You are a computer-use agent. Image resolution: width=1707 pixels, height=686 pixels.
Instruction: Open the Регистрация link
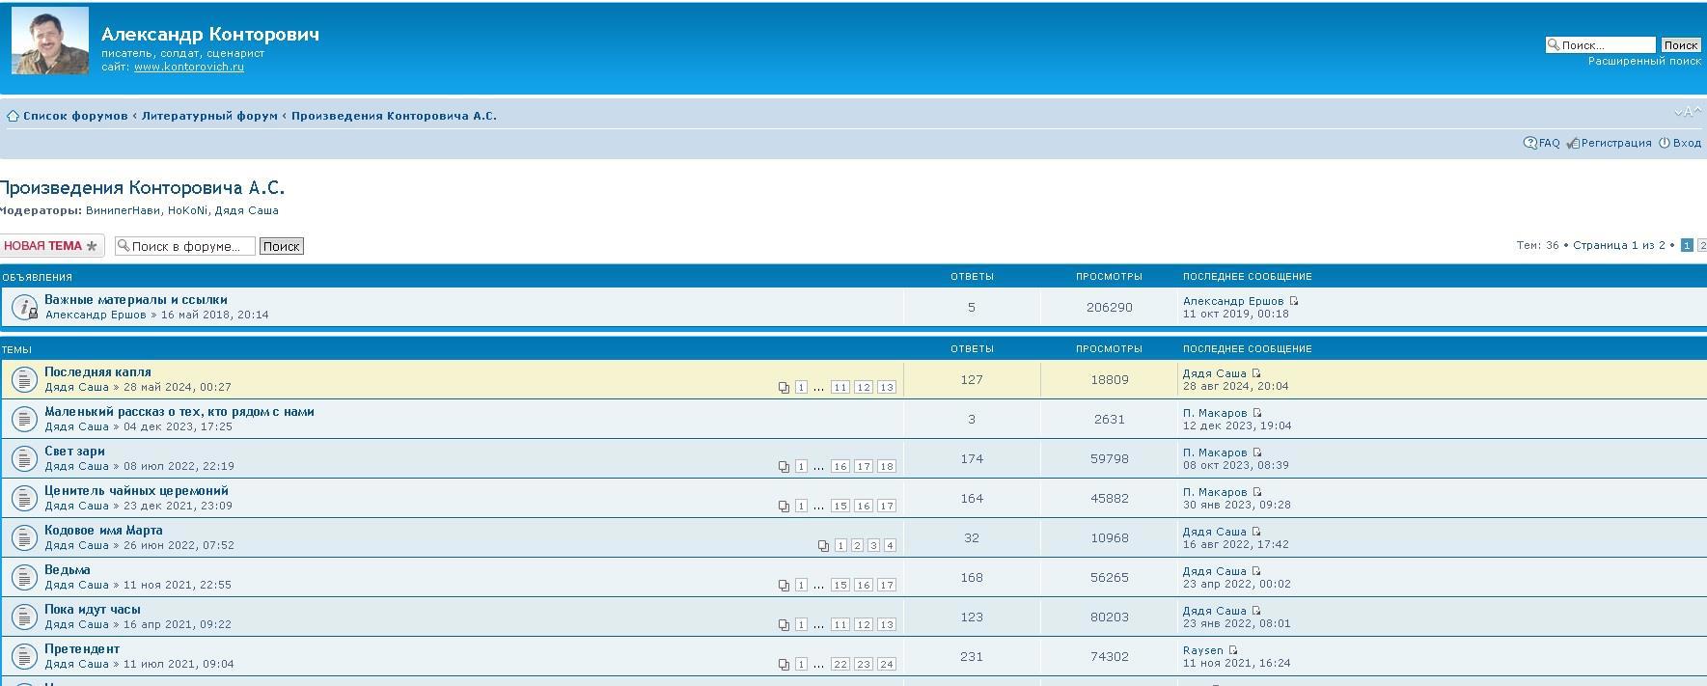click(1616, 143)
